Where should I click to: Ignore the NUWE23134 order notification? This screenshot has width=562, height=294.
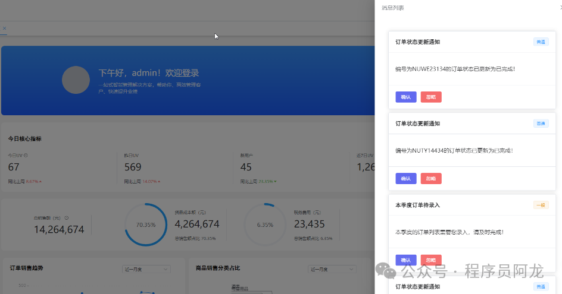[431, 97]
